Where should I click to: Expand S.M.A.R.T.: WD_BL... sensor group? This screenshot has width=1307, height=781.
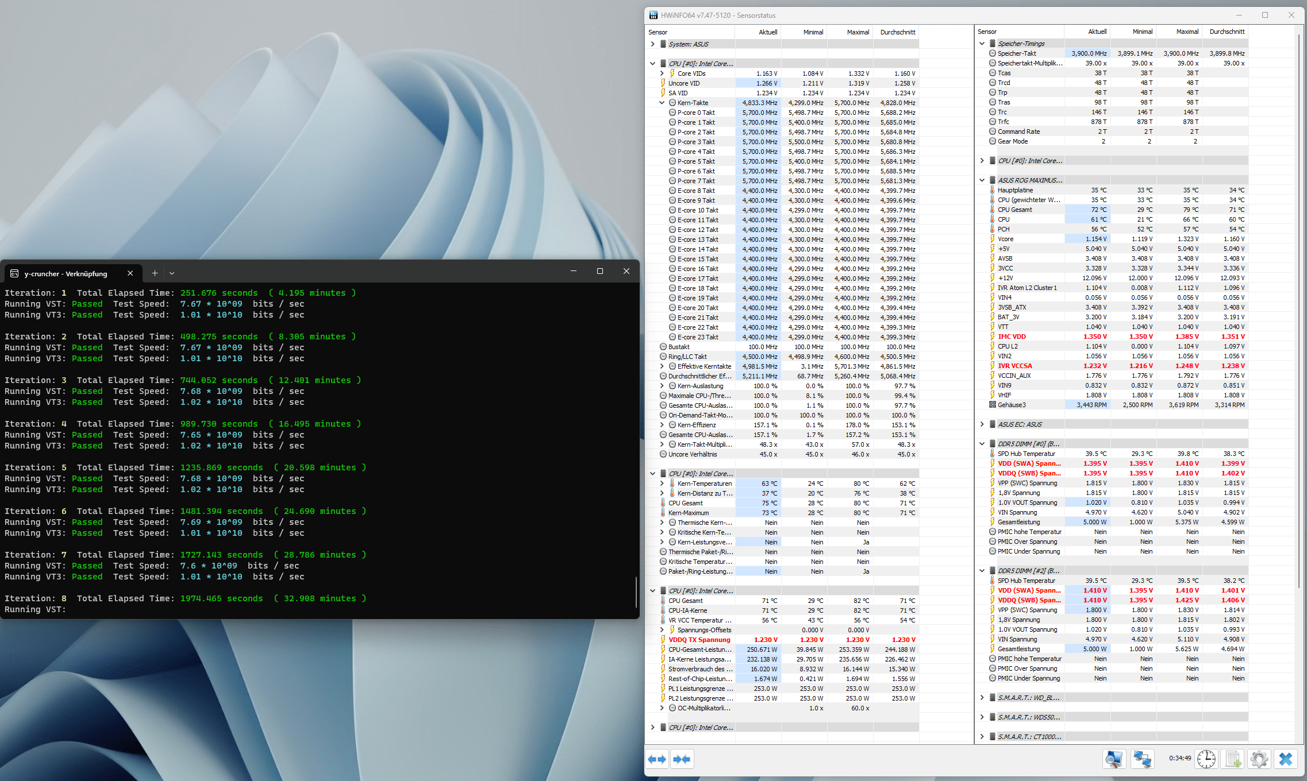[982, 698]
